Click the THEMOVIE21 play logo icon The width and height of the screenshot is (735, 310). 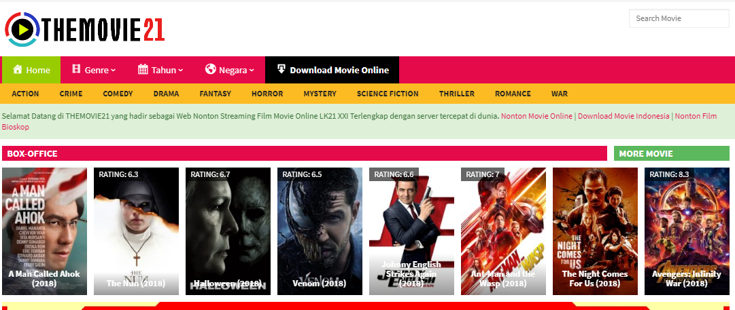point(22,29)
